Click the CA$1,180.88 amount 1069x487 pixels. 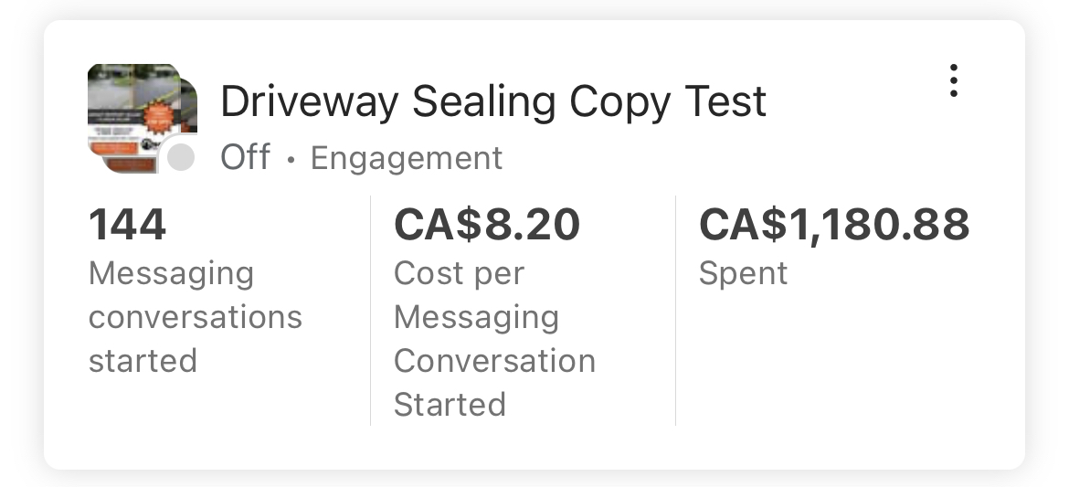(x=833, y=225)
